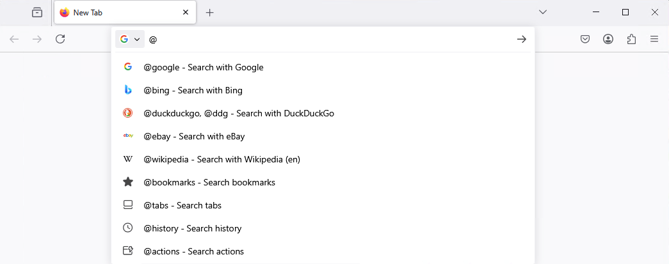
Task: Open the Firefox account icon
Action: tap(608, 40)
